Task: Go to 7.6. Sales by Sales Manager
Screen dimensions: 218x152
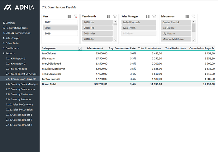Action: point(22,84)
